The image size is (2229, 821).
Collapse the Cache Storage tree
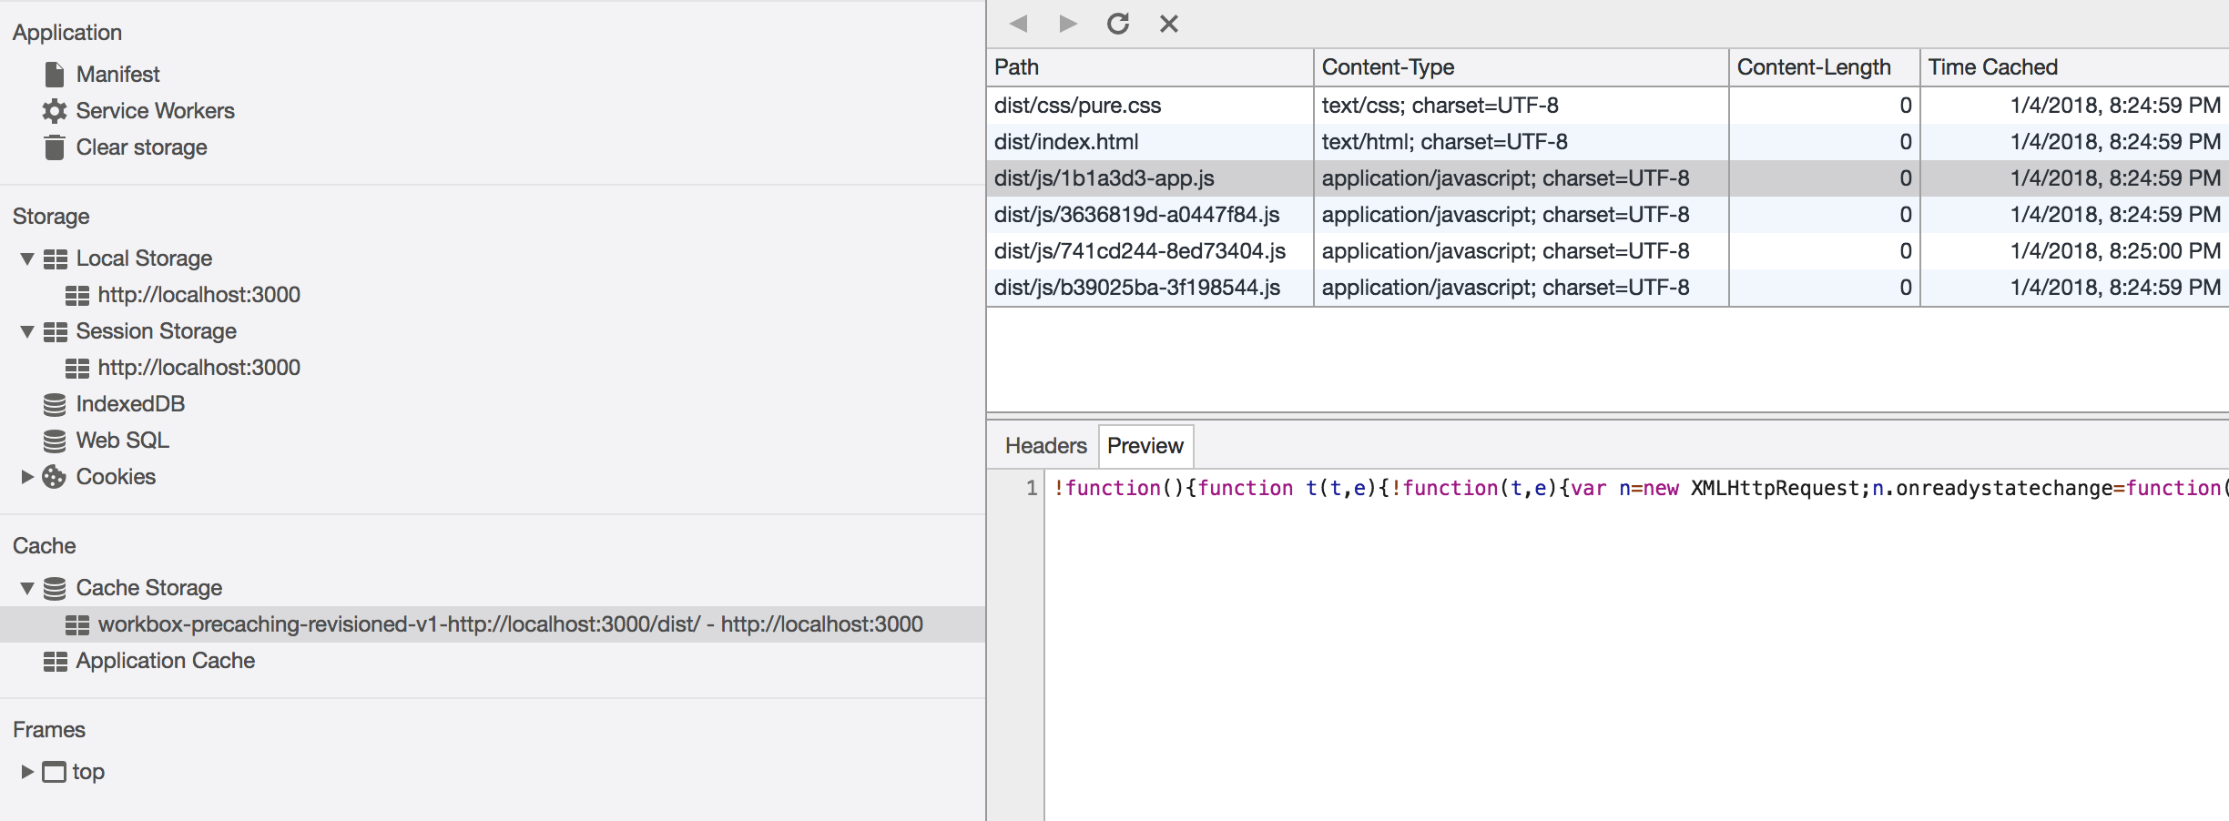pyautogui.click(x=26, y=587)
